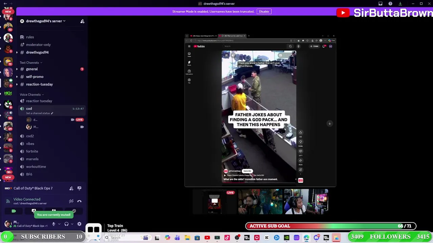This screenshot has height=243, width=433.
Task: Click next Short down arrow
Action: 329,124
